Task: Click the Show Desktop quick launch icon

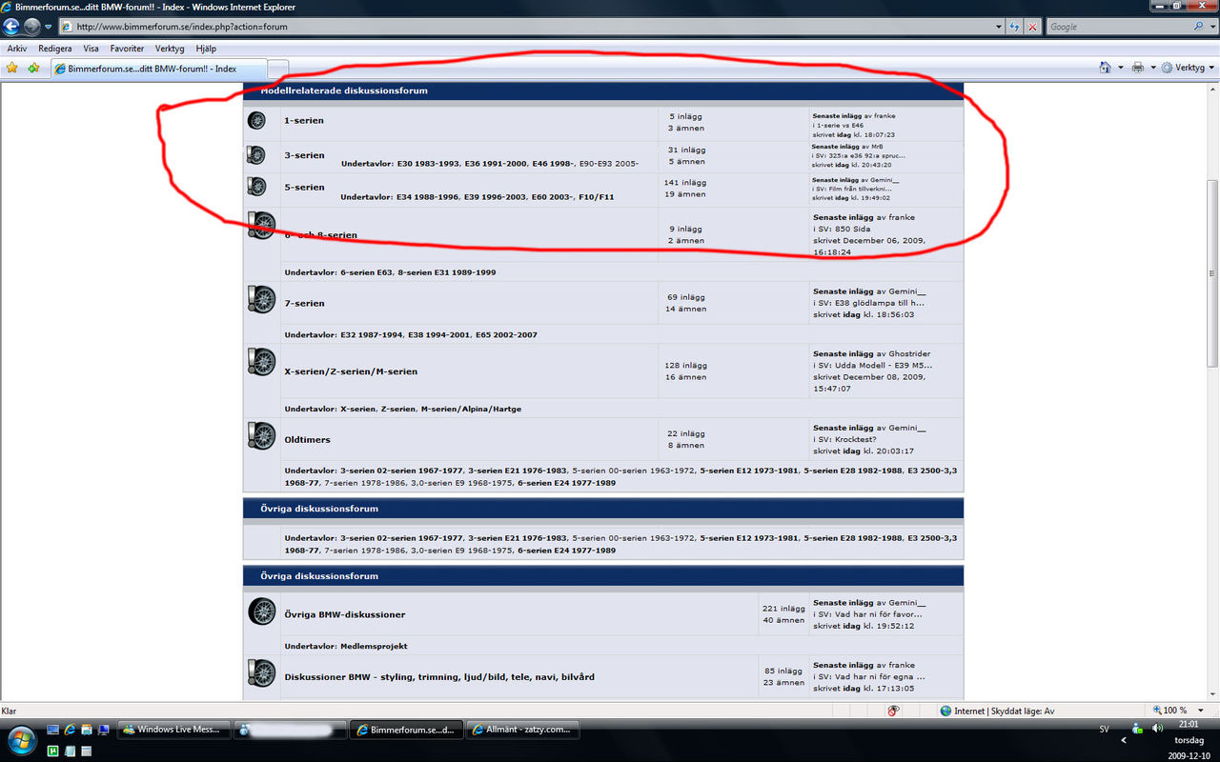Action: pyautogui.click(x=54, y=730)
